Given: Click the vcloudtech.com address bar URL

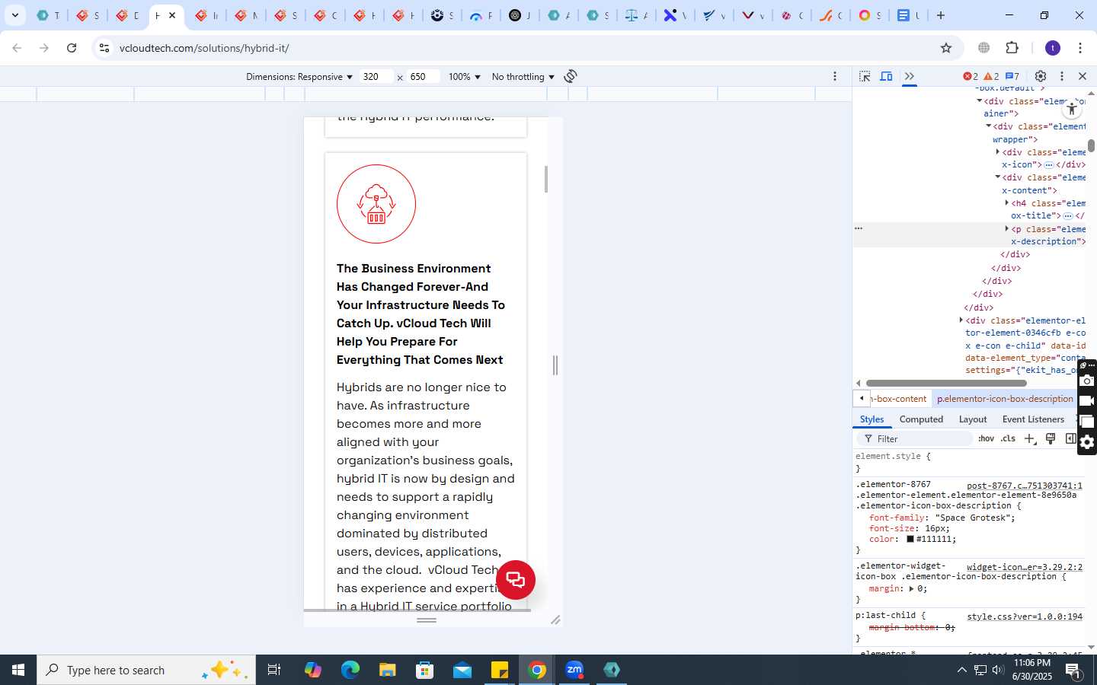Looking at the screenshot, I should (204, 48).
